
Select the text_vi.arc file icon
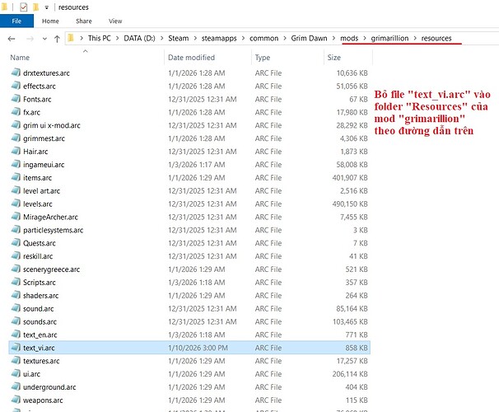[x=16, y=348]
